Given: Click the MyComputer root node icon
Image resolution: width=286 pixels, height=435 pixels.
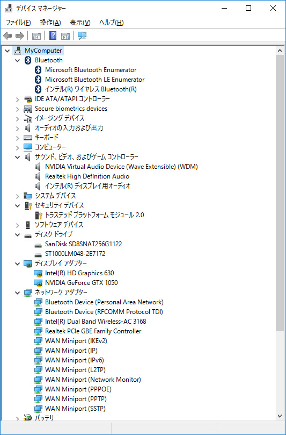Looking at the screenshot, I should (18, 51).
